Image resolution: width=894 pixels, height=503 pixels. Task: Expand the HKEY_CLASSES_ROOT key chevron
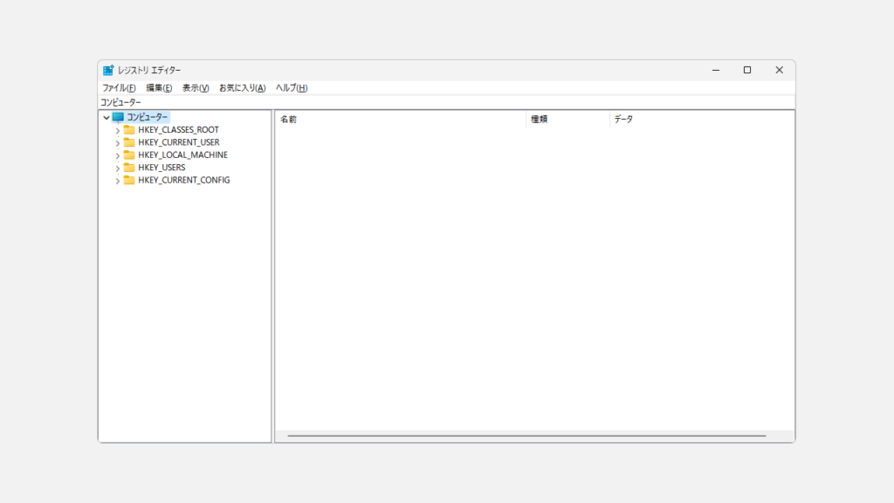tap(118, 130)
